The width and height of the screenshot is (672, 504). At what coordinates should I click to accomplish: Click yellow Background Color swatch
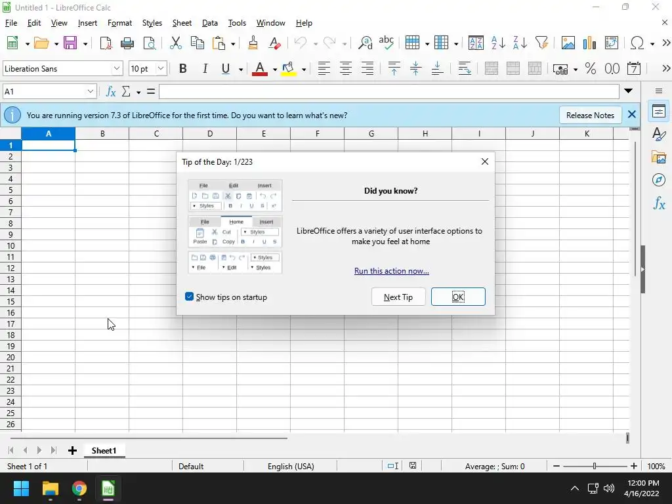pyautogui.click(x=289, y=68)
